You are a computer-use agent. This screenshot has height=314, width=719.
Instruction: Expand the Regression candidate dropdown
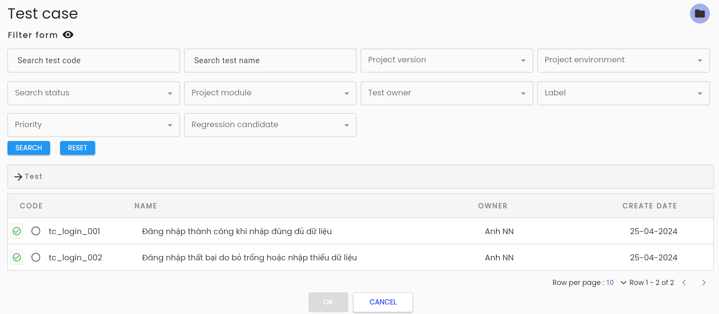tap(270, 125)
